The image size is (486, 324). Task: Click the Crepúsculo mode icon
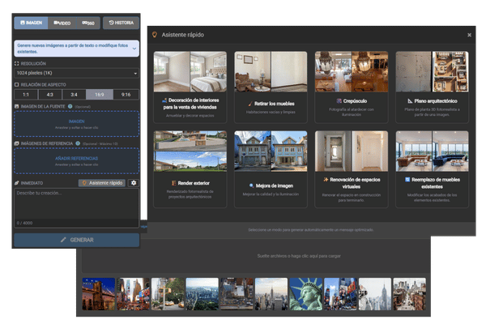pyautogui.click(x=339, y=101)
